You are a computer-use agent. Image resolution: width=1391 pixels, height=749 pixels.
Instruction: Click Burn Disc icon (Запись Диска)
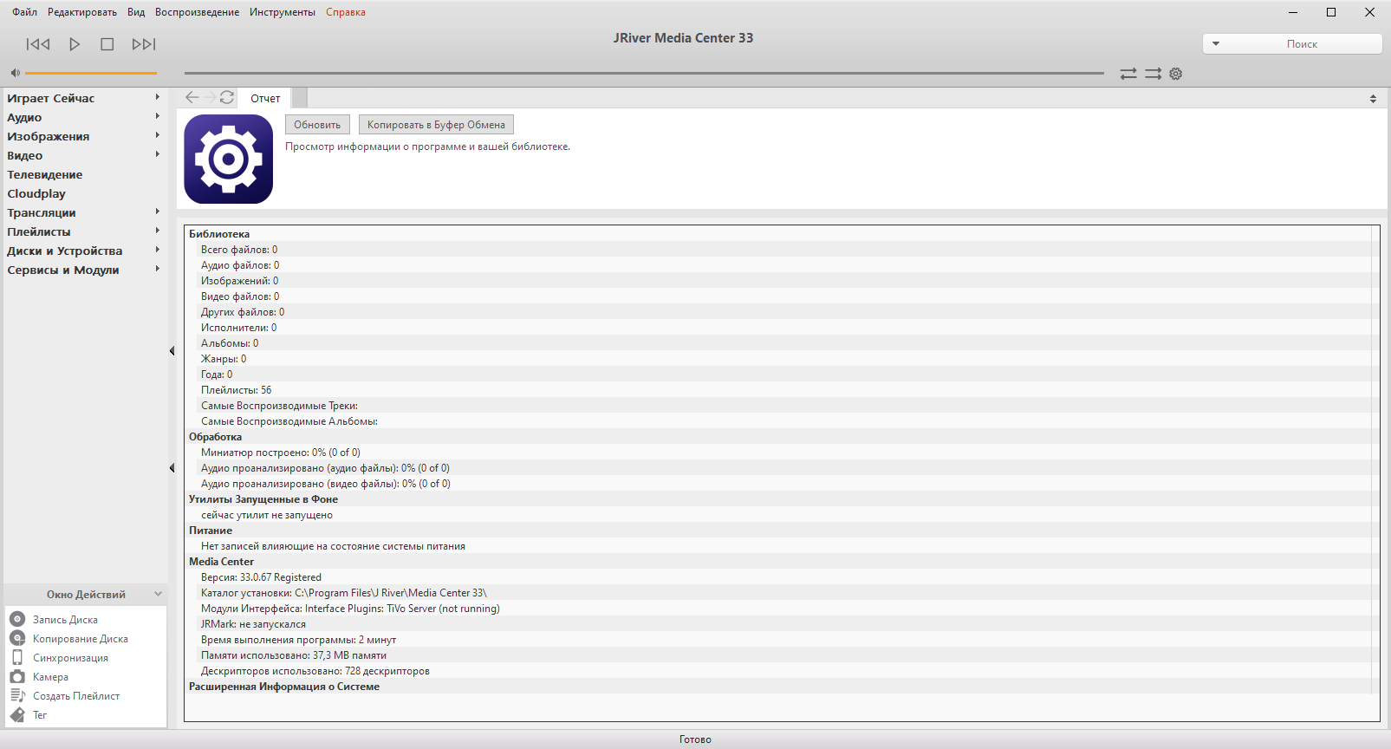coord(17,619)
